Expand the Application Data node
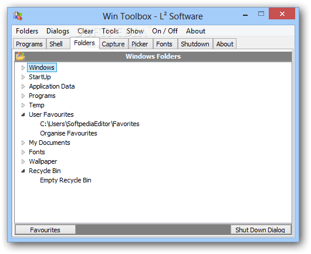Screen dimensions: 311x254 [x=23, y=86]
